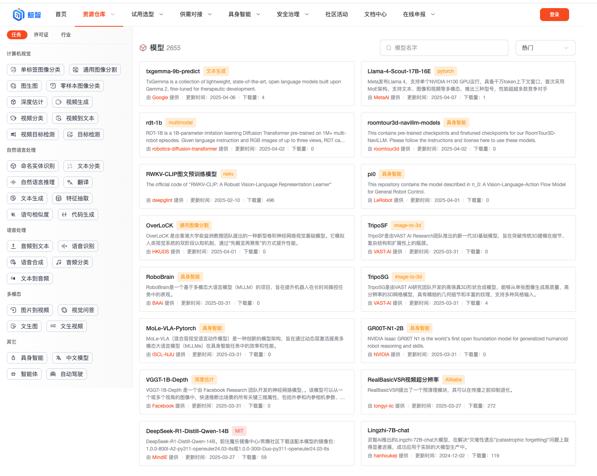Click the icon on the 图生图 tag
This screenshot has width=597, height=476.
click(x=13, y=86)
